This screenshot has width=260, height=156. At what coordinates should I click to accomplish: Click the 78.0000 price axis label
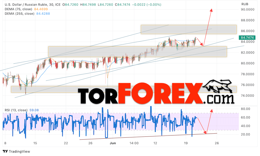coord(247,74)
